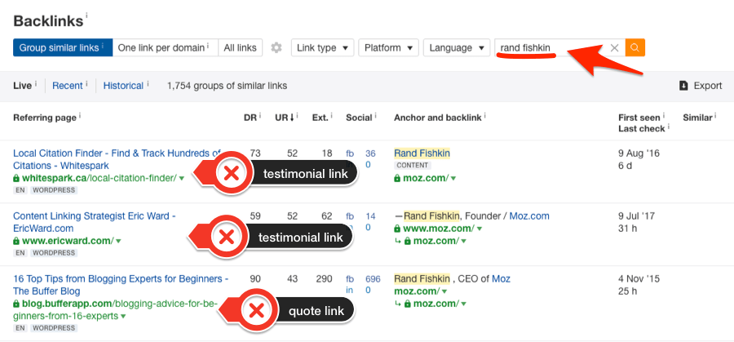The height and width of the screenshot is (342, 734).
Task: Sort by Ext. column header
Action: pos(321,118)
